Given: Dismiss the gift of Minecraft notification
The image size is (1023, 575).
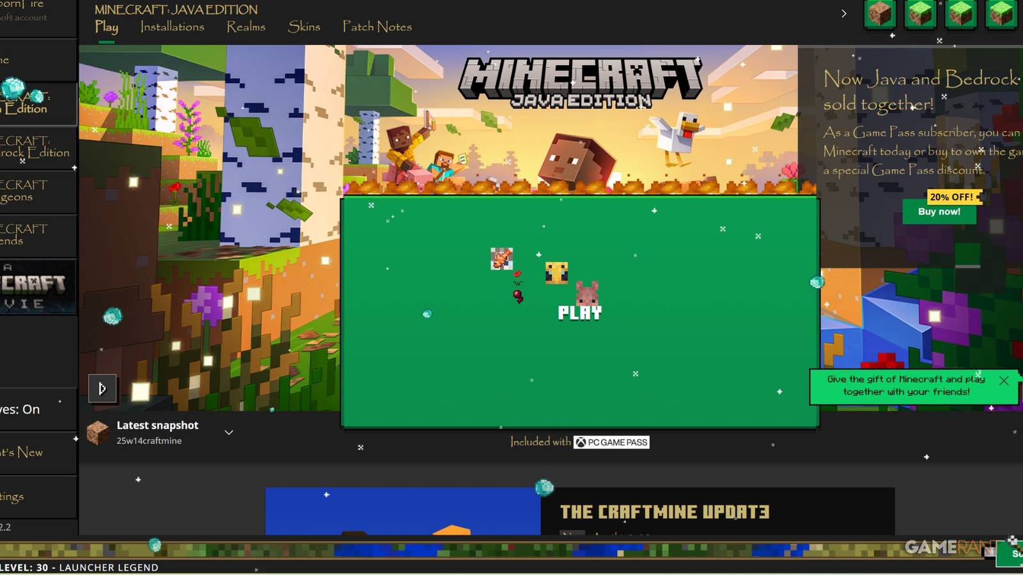Looking at the screenshot, I should click(1004, 380).
